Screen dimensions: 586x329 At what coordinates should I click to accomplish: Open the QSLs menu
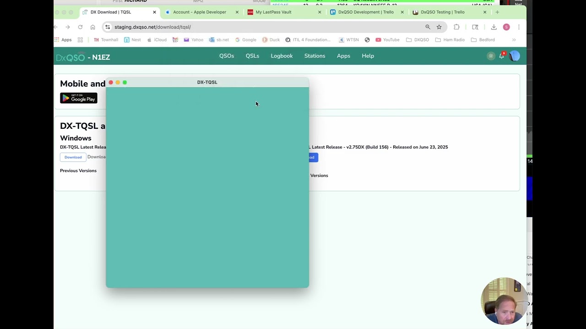click(x=252, y=56)
